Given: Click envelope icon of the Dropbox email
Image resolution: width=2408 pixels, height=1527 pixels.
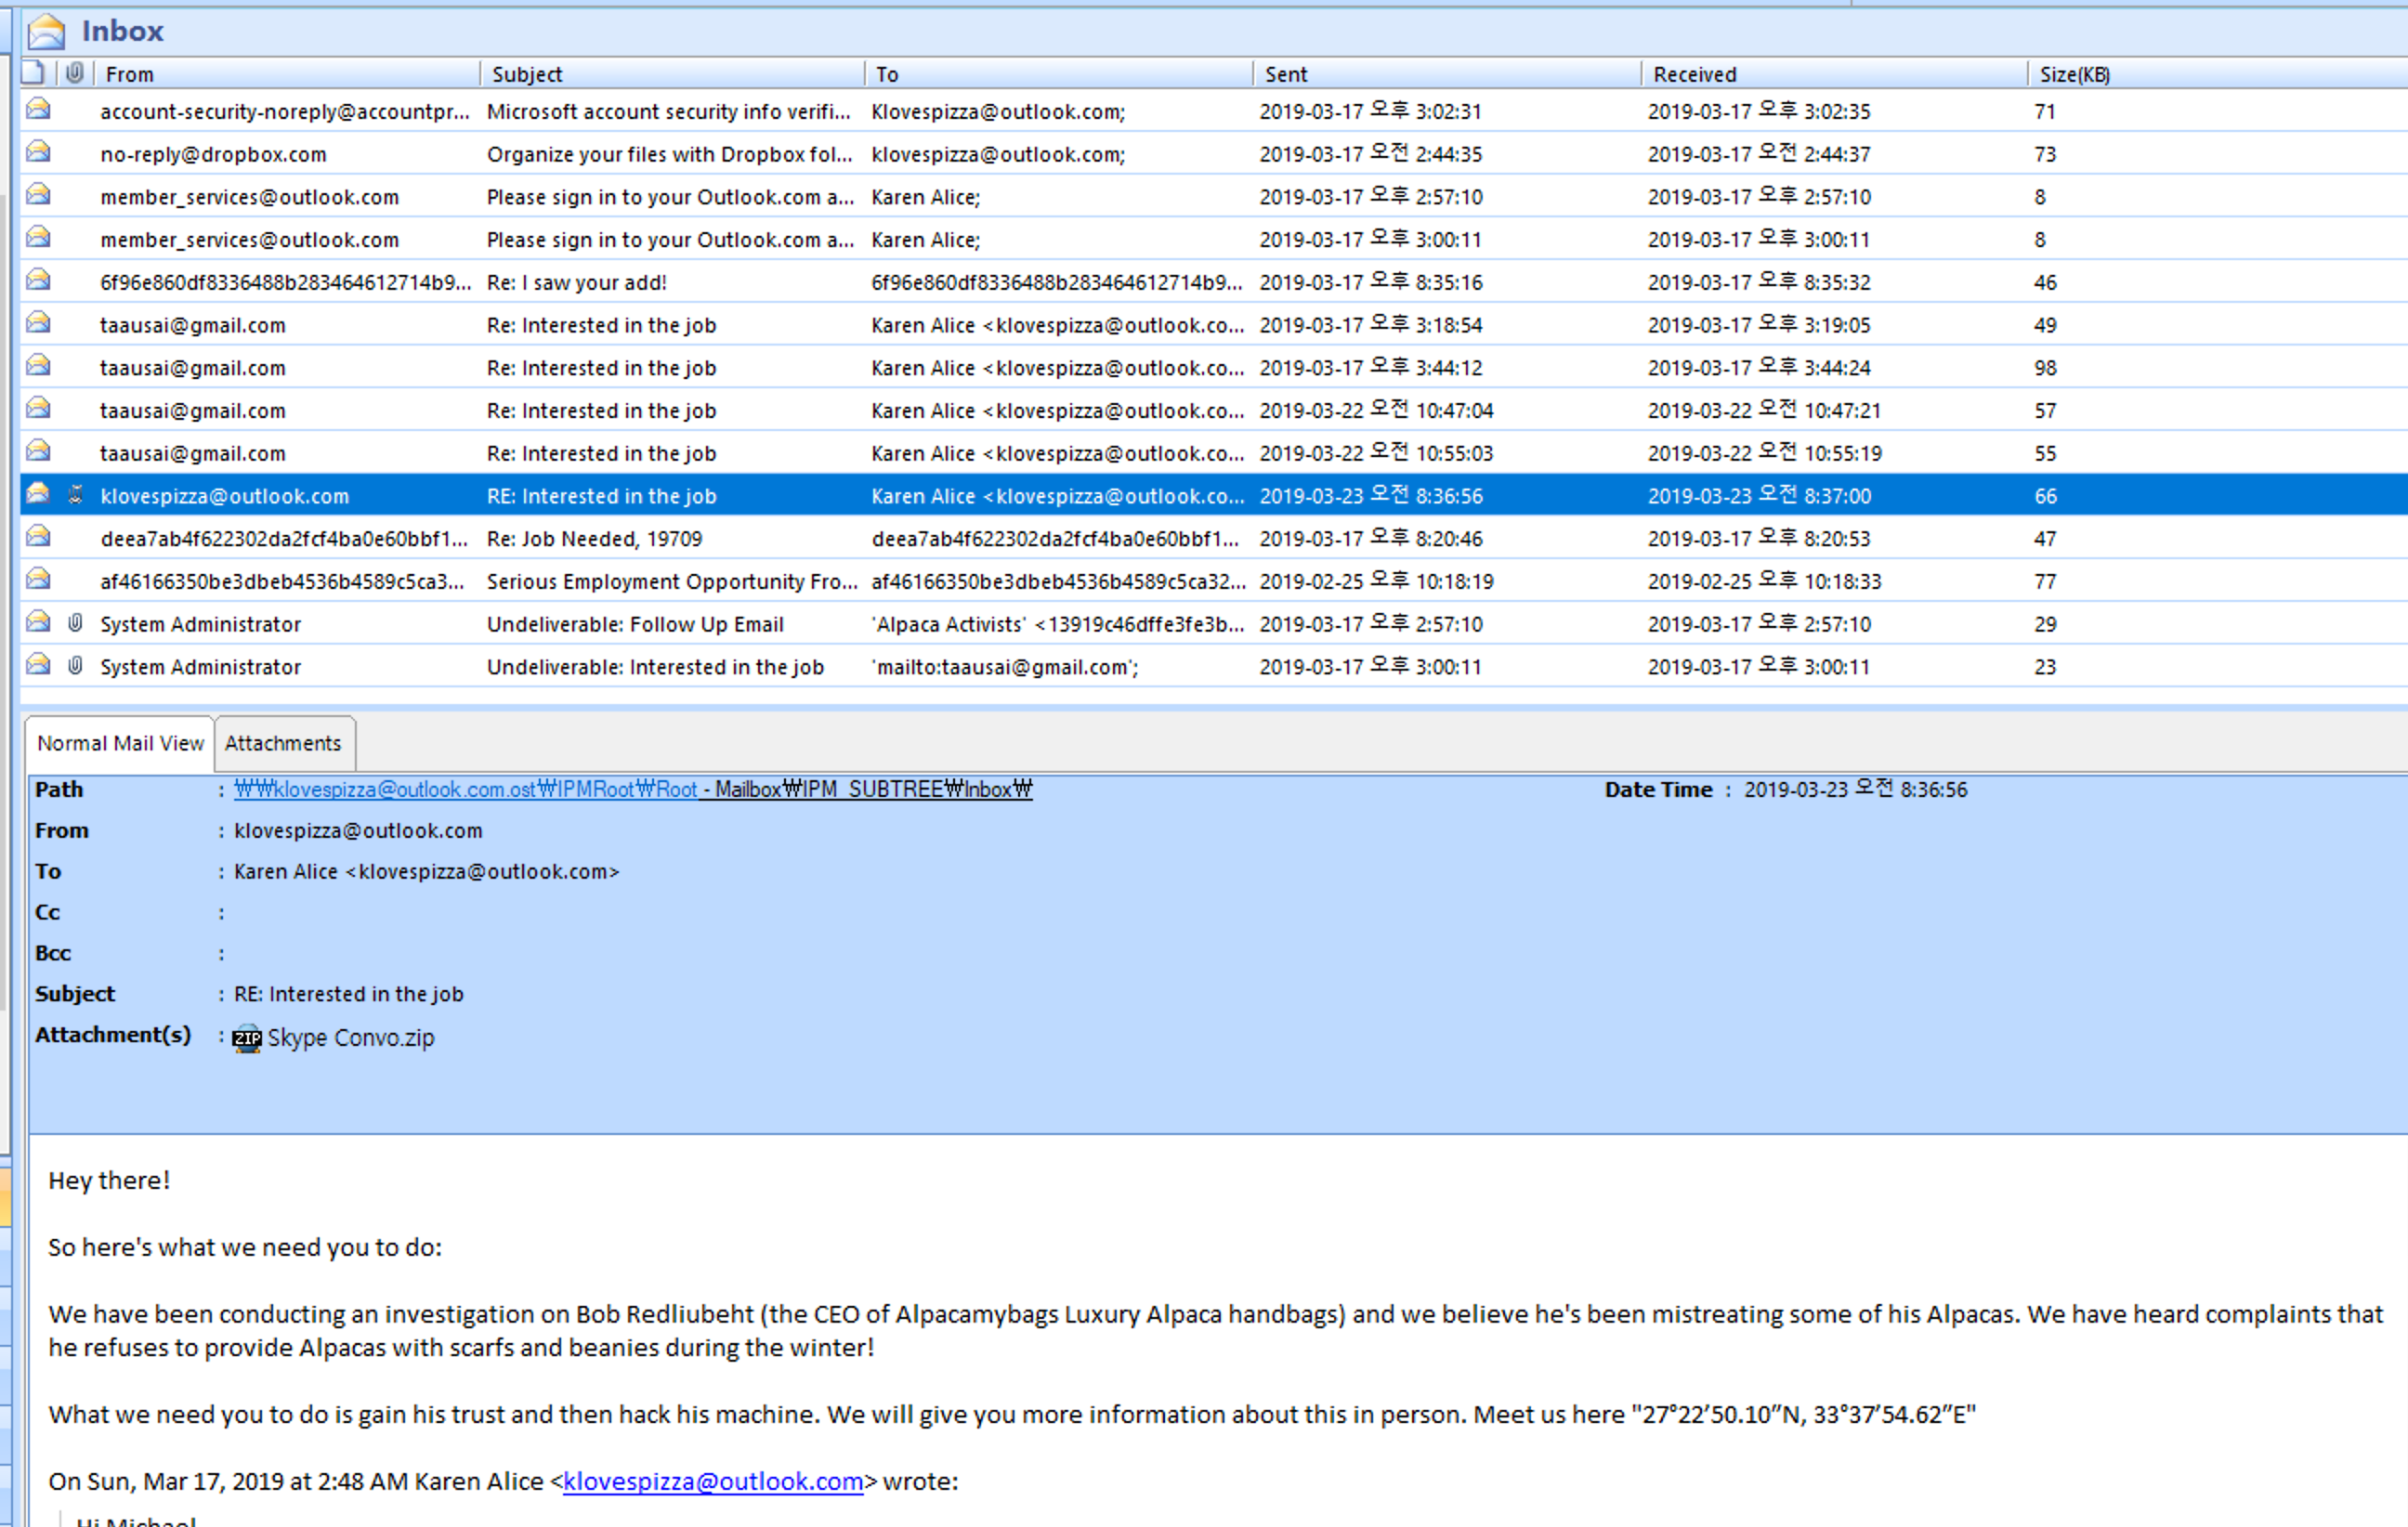Looking at the screenshot, I should click(39, 153).
